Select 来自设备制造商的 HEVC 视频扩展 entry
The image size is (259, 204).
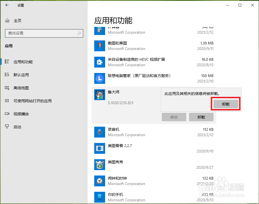154,62
